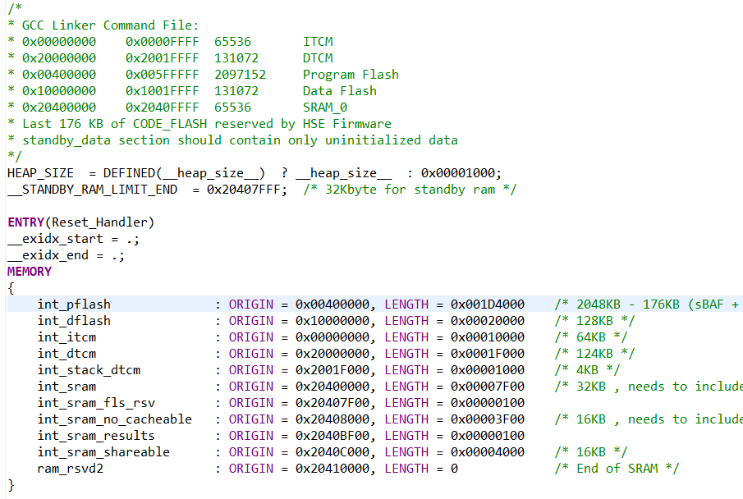Click the int_dtcm region name
This screenshot has height=499, width=743.
tap(67, 354)
